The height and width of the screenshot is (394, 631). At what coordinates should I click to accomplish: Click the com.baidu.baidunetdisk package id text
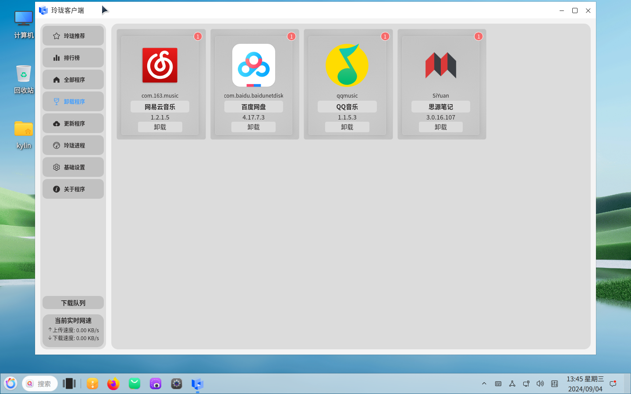(254, 95)
